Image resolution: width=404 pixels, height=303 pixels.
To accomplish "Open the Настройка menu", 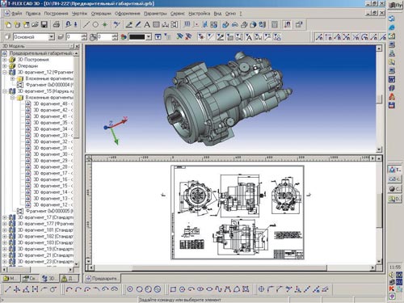I will (200, 13).
